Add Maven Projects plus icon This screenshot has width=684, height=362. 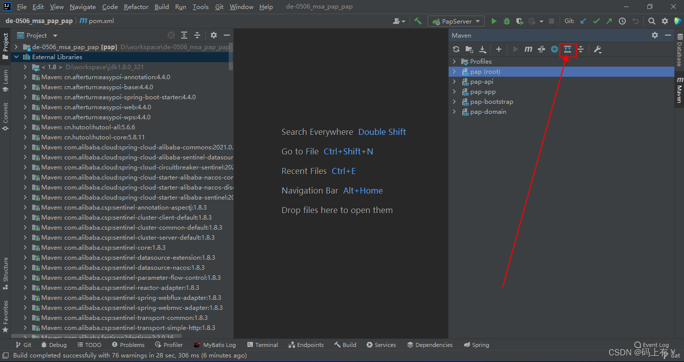click(x=499, y=49)
